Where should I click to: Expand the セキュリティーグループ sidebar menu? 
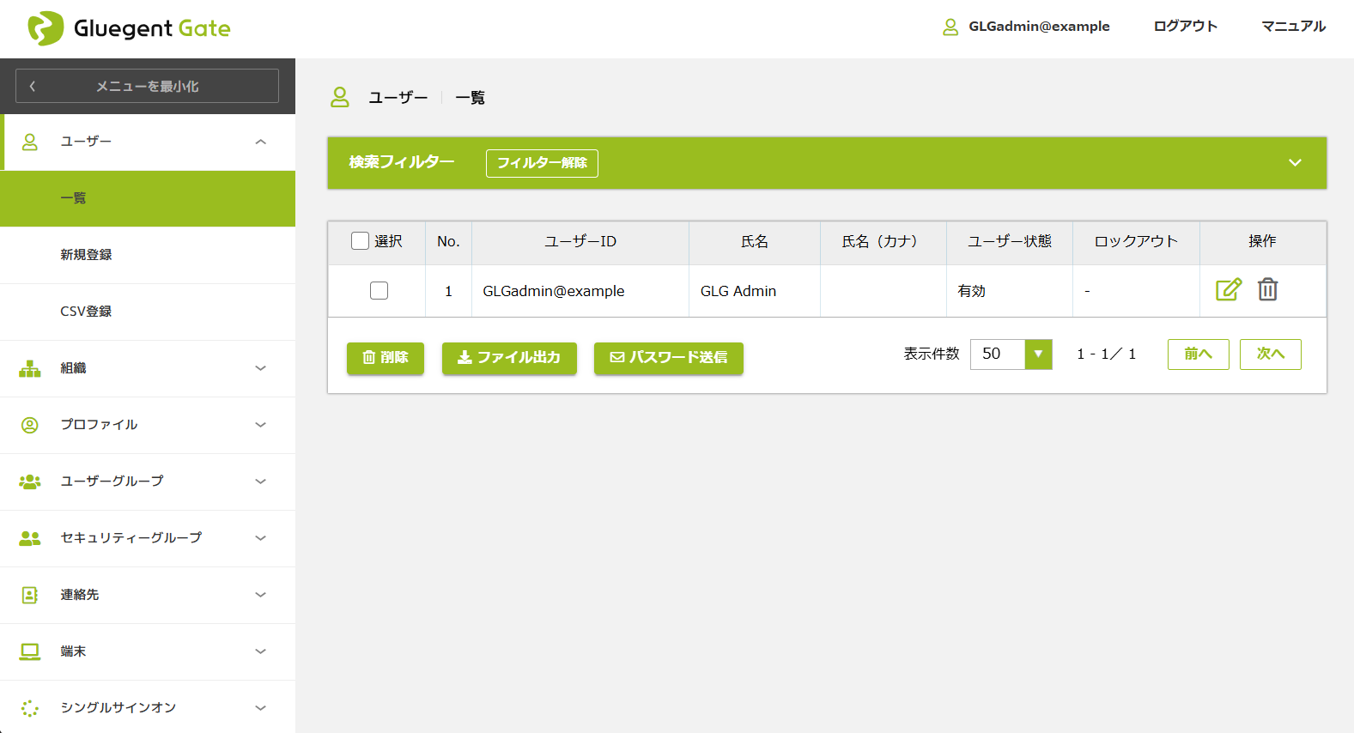click(261, 538)
